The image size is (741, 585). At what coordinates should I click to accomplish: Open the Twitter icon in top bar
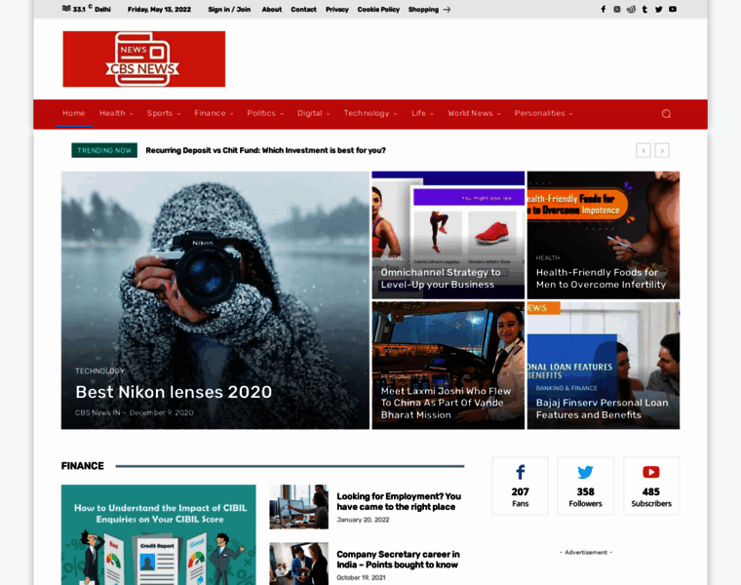658,9
